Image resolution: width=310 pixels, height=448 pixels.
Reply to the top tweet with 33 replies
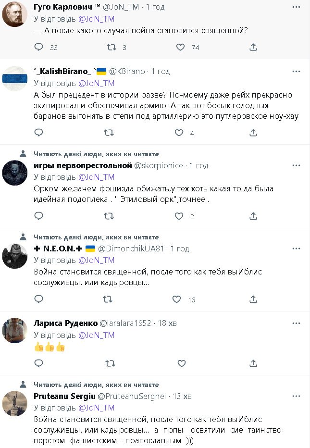39,47
